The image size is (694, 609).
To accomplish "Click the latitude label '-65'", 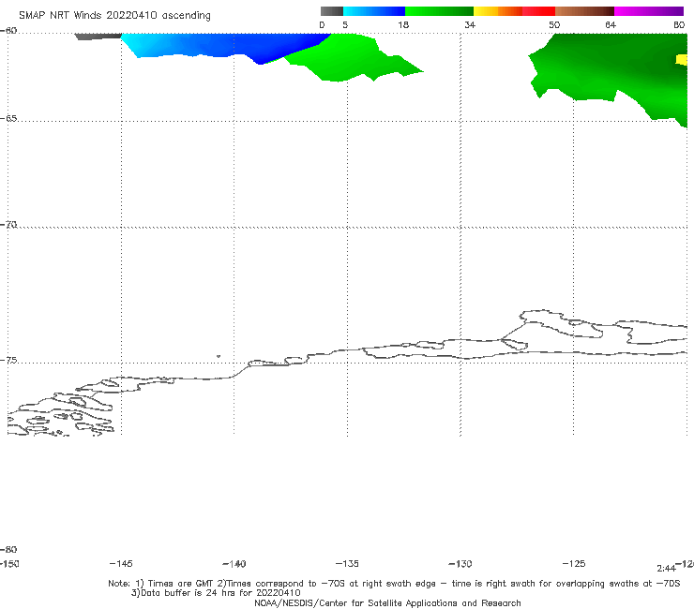I will pyautogui.click(x=8, y=119).
